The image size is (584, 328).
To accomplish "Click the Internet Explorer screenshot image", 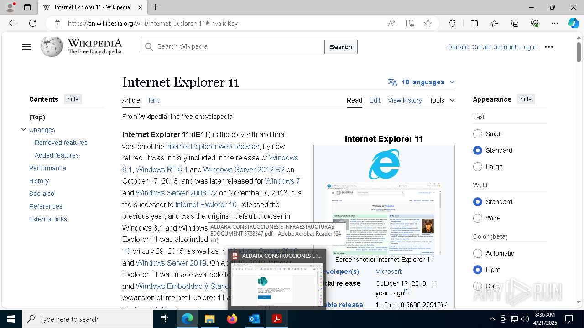I will (x=384, y=219).
